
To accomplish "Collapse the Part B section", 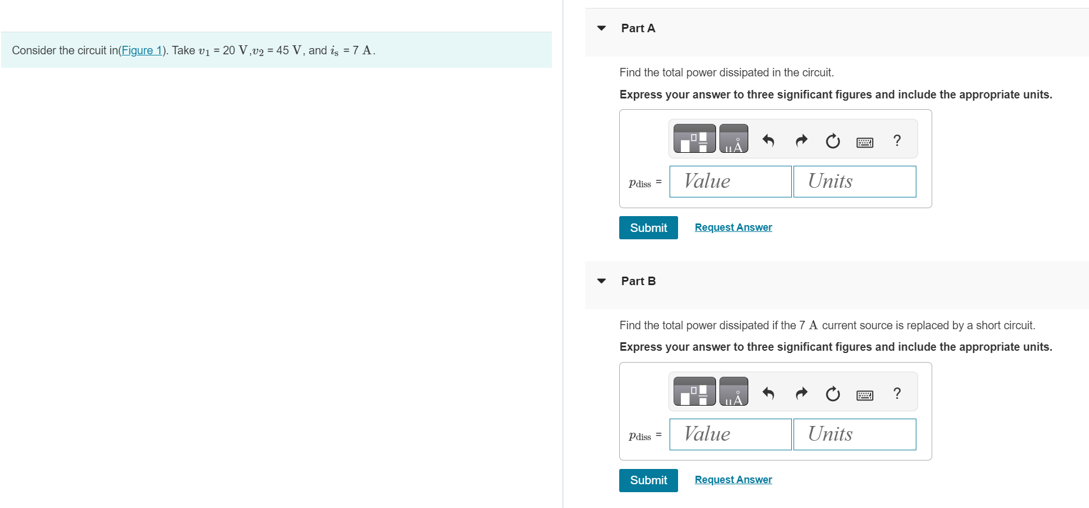I will pyautogui.click(x=601, y=281).
